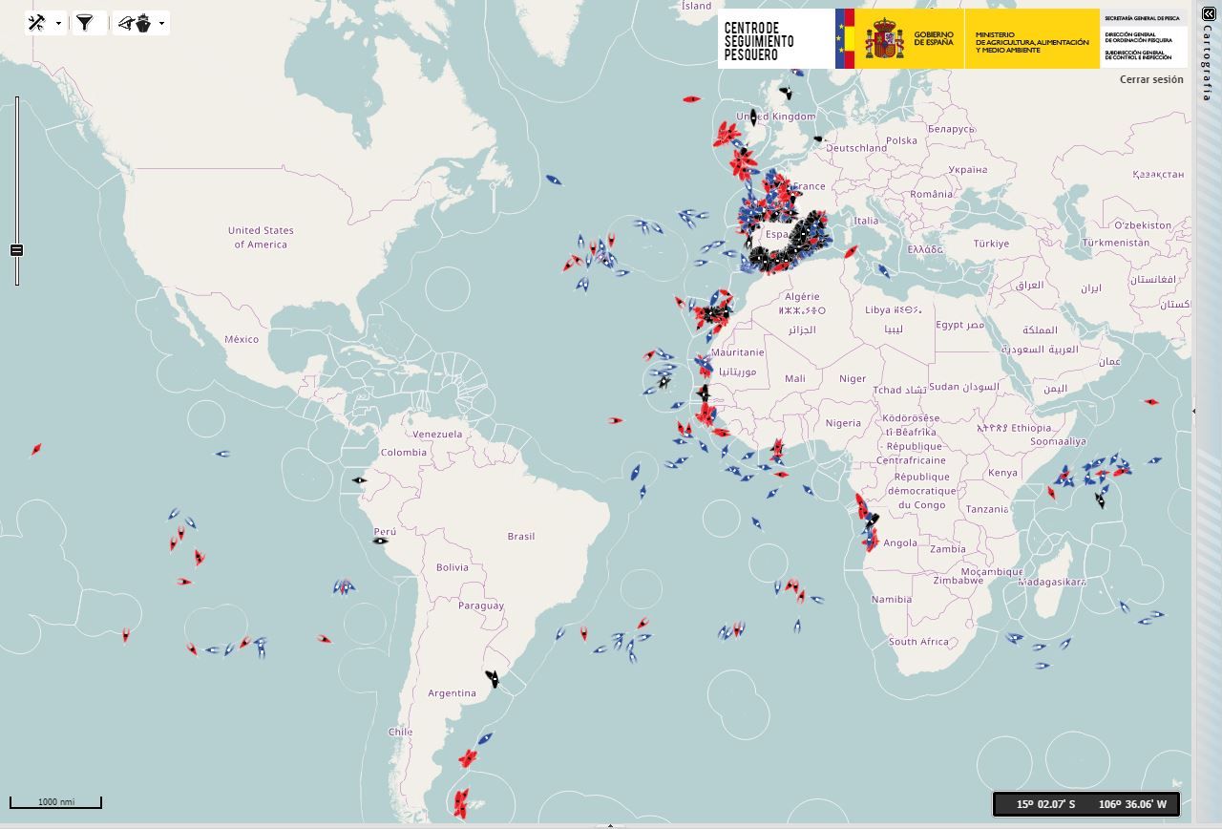Screen dimensions: 1222x829
Task: Click the coordinates display box
Action: [1086, 804]
